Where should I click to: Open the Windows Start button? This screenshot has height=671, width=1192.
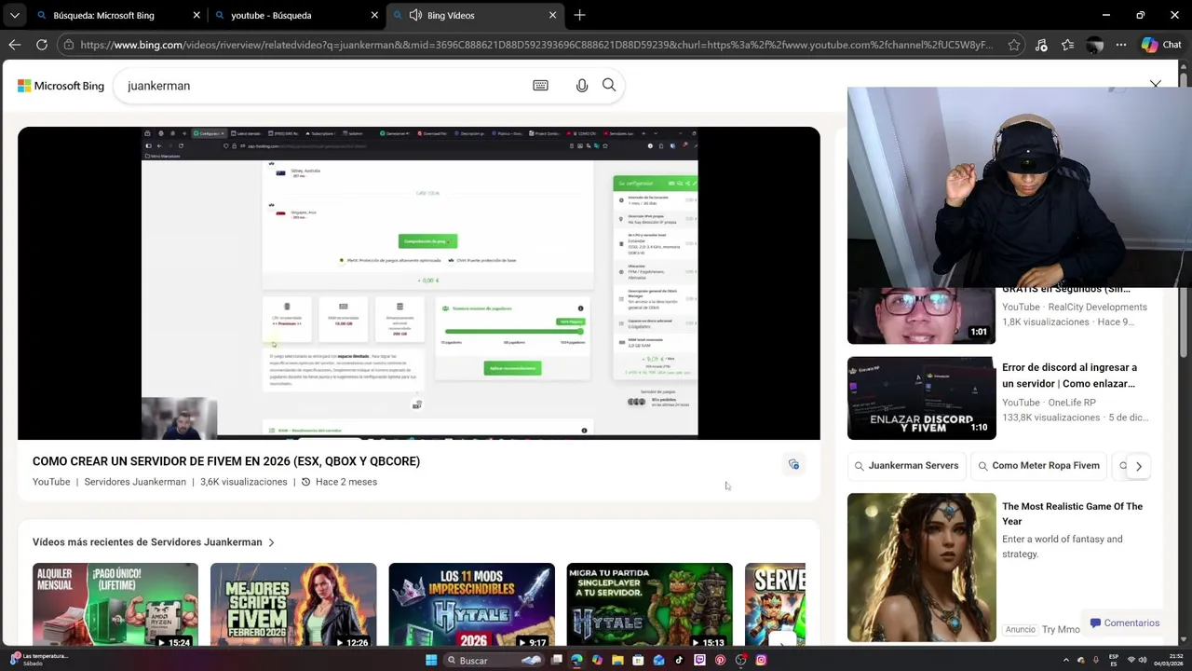(431, 660)
